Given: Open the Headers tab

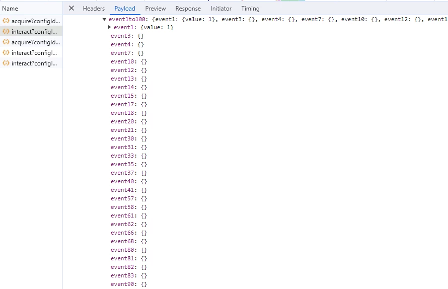Looking at the screenshot, I should coord(94,9).
